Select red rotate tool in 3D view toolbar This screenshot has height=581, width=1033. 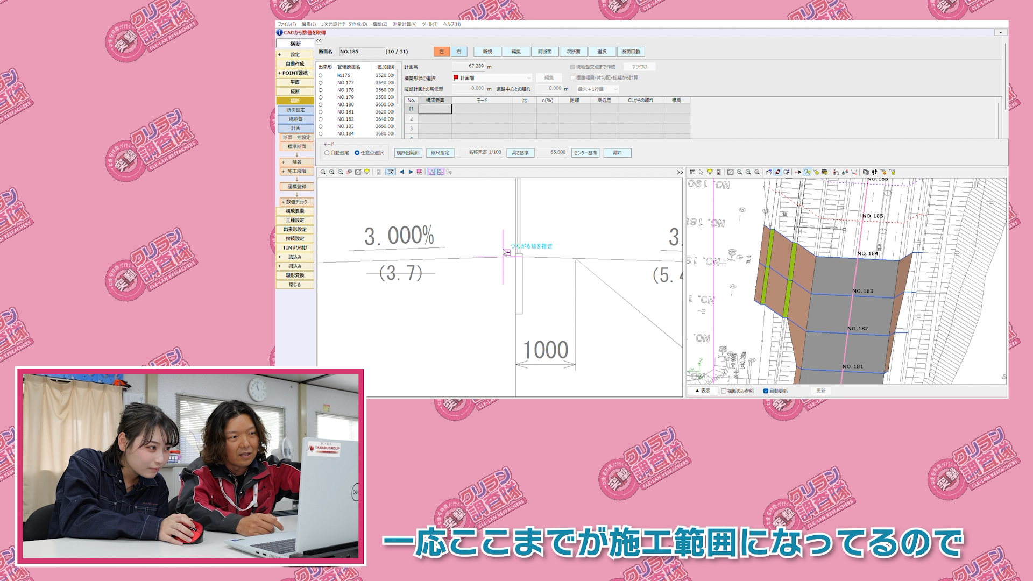click(777, 172)
